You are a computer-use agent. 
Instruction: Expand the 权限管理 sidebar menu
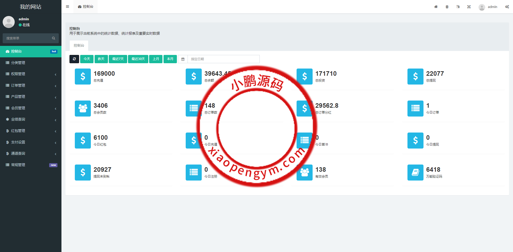(x=31, y=74)
